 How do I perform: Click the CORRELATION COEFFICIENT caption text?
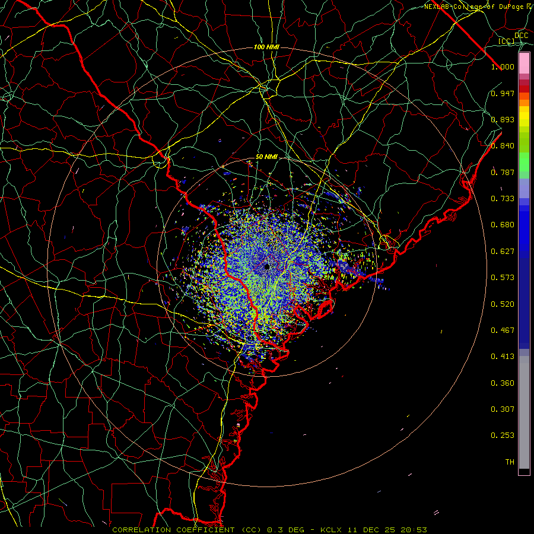(x=173, y=530)
